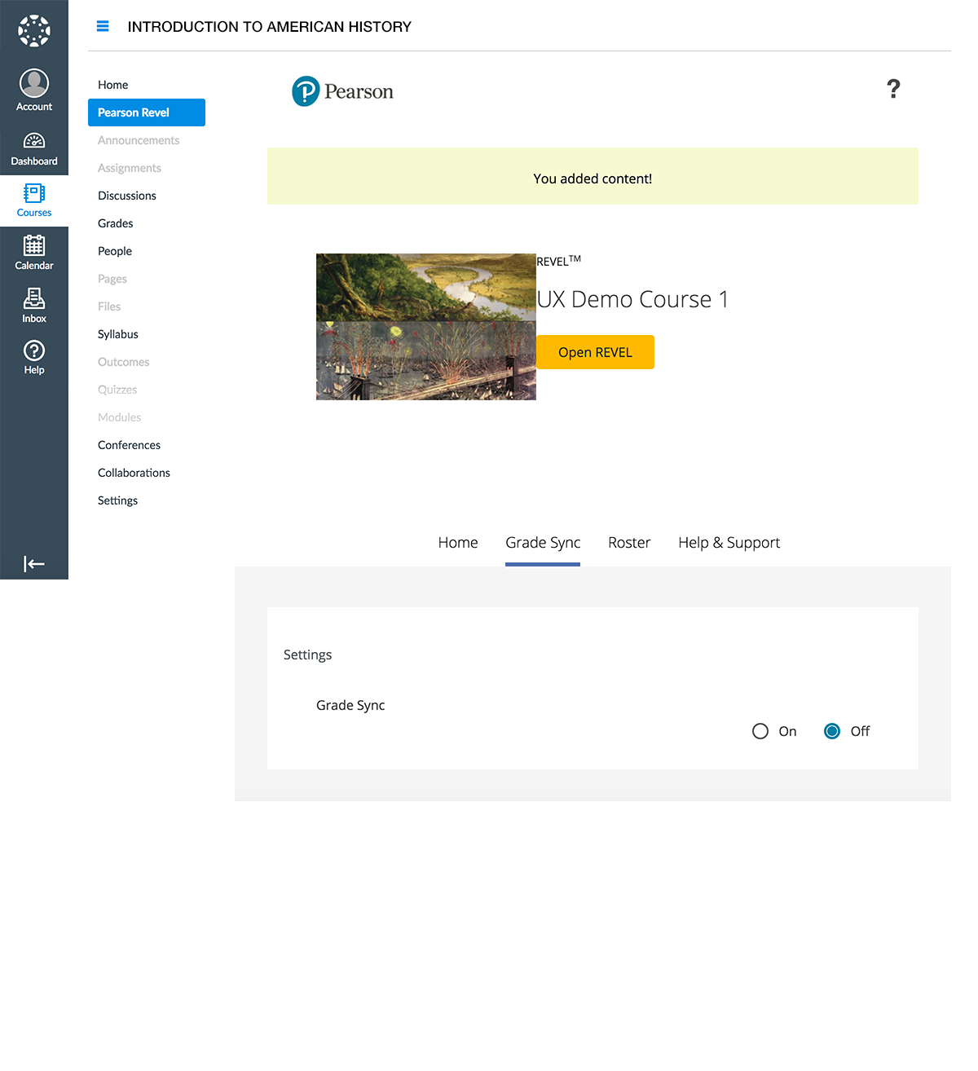Click the 'You added content!' banner text
This screenshot has width=978, height=1071.
593,178
